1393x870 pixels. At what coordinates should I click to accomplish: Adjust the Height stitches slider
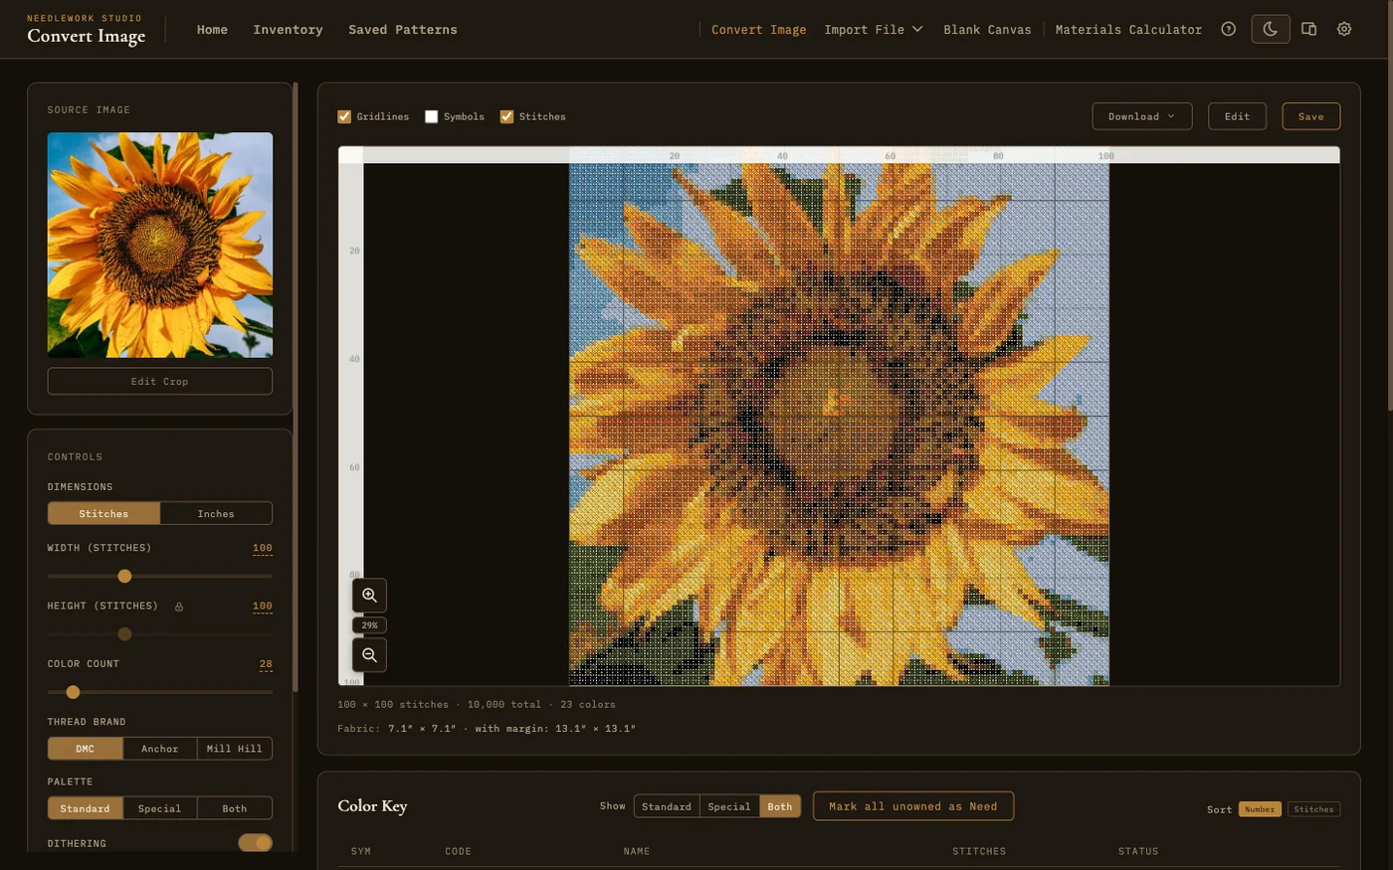(124, 633)
